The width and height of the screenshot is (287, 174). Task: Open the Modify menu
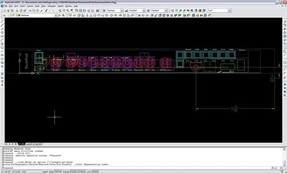coord(61,6)
